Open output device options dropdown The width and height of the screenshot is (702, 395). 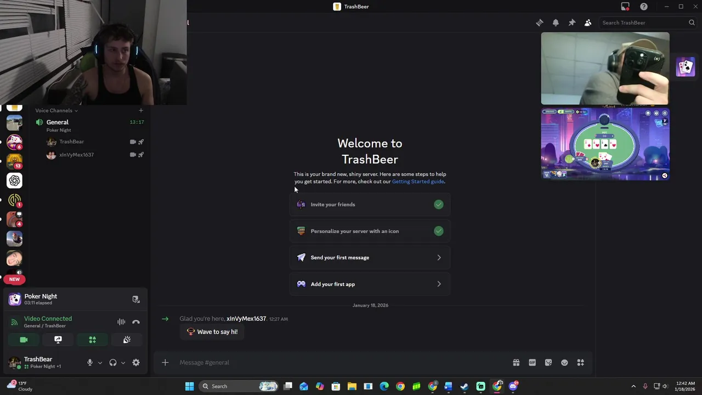123,363
